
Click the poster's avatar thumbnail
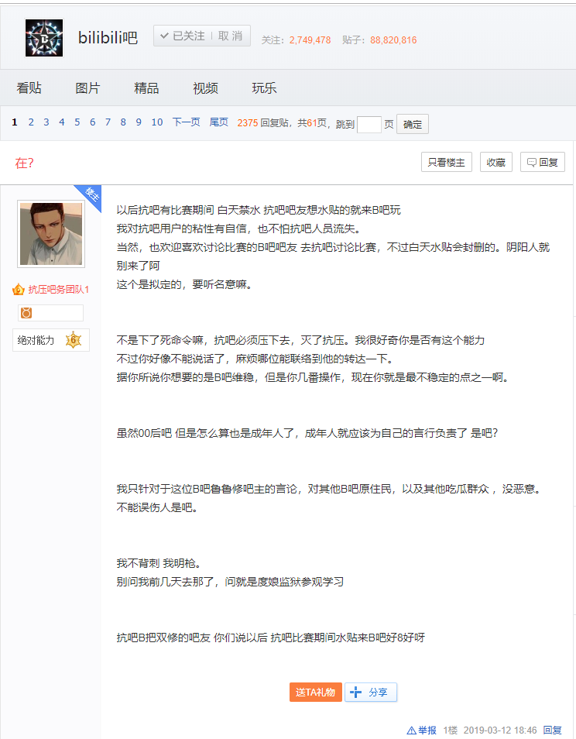(51, 233)
